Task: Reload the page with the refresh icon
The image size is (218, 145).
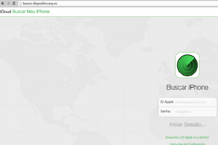Action: point(14,3)
